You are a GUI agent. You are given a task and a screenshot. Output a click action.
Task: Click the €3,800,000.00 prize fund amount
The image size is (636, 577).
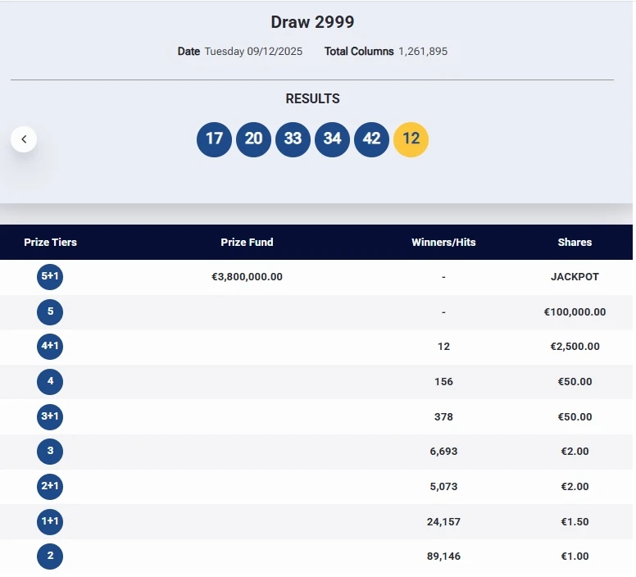coord(247,277)
